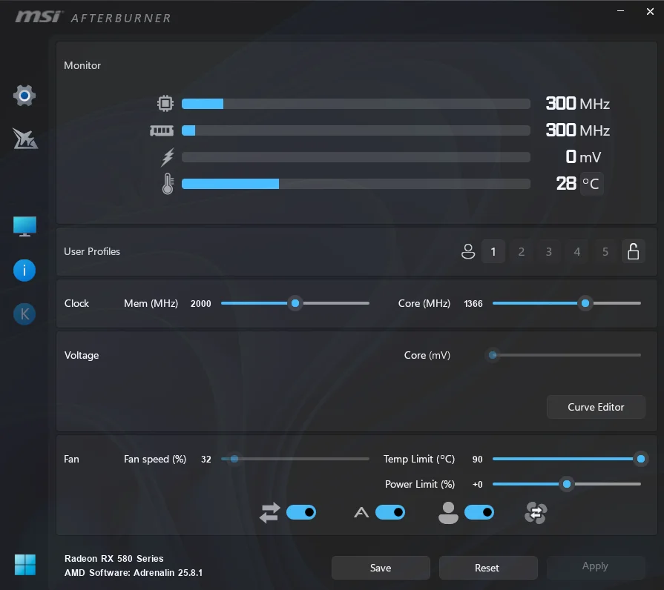664x590 pixels.
Task: Click the Power Limit (%) slider handle
Action: (x=567, y=484)
